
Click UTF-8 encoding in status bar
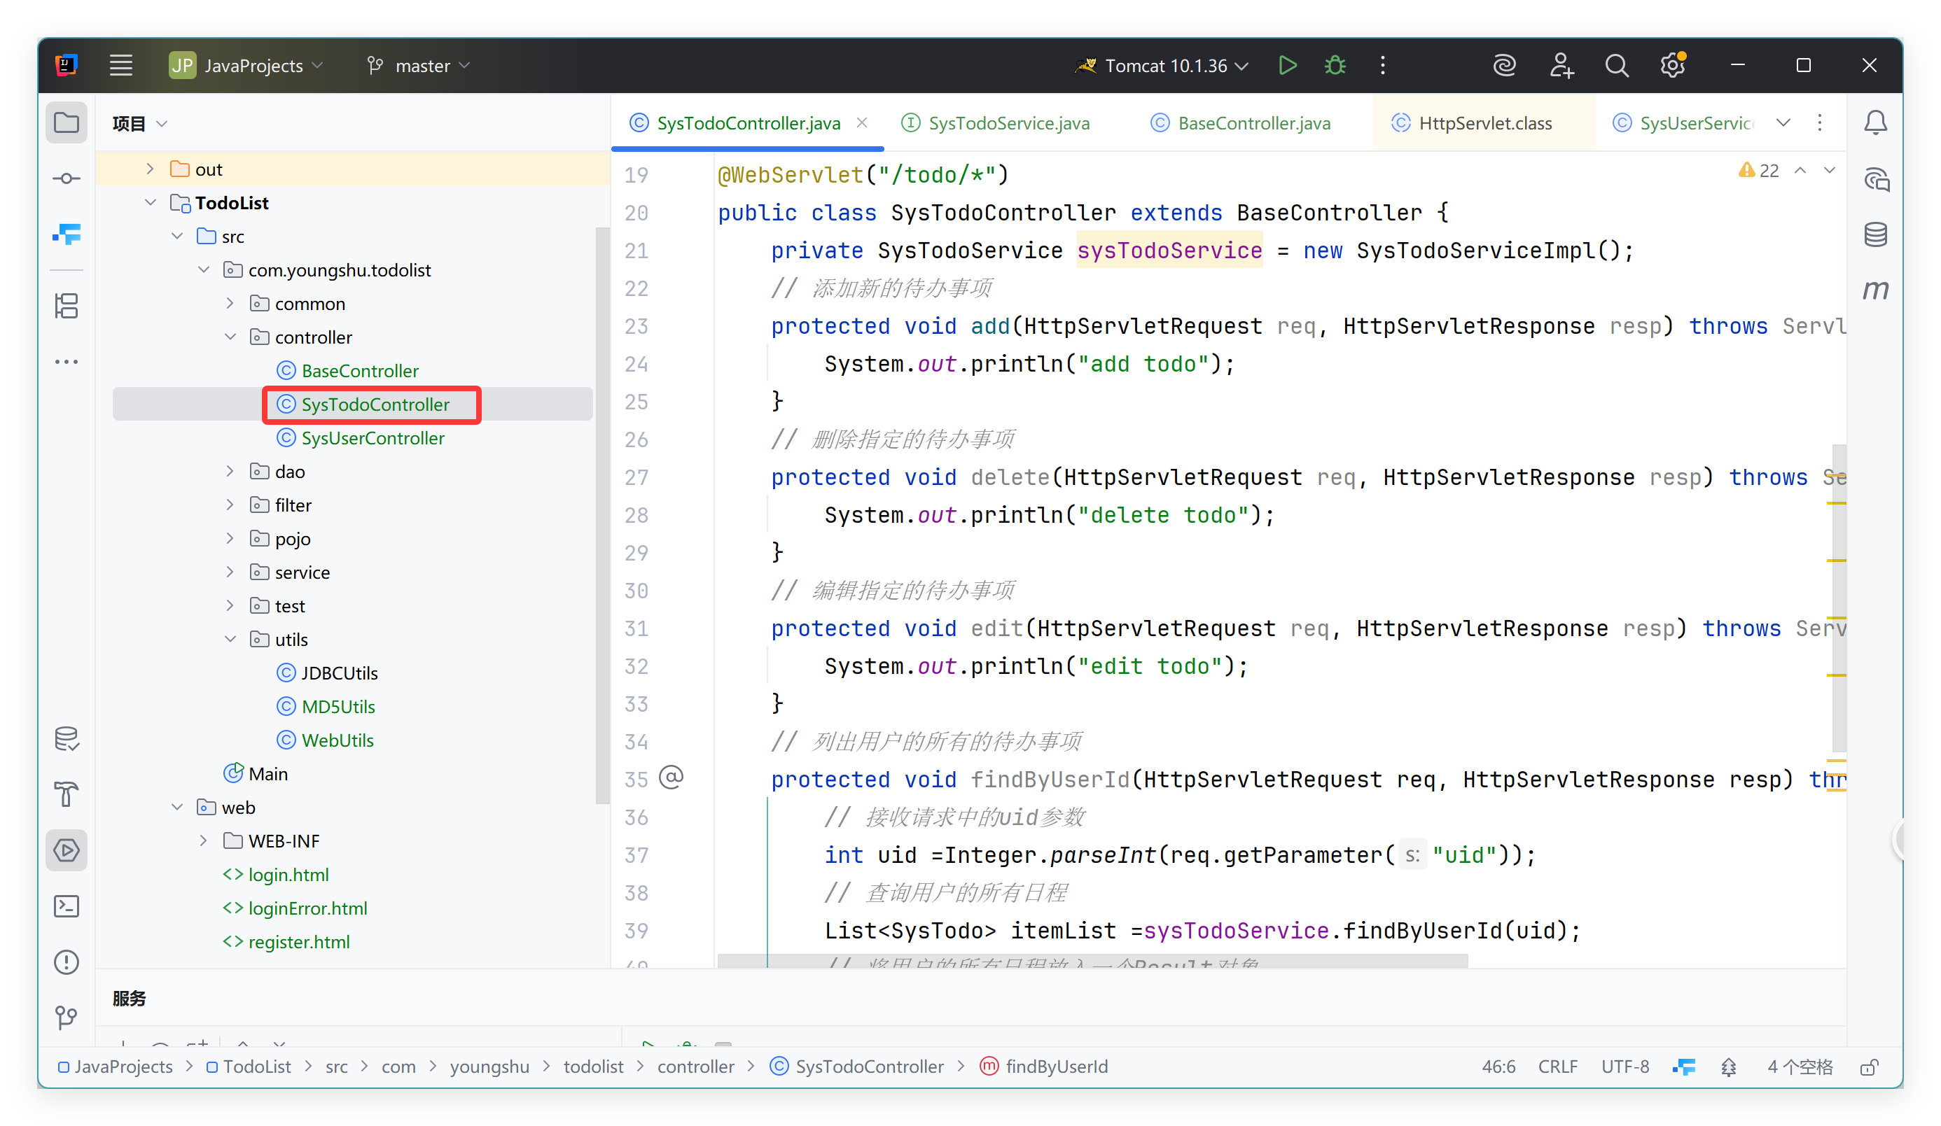click(1625, 1067)
